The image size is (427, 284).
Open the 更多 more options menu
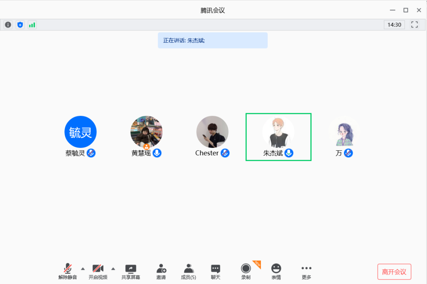306,271
